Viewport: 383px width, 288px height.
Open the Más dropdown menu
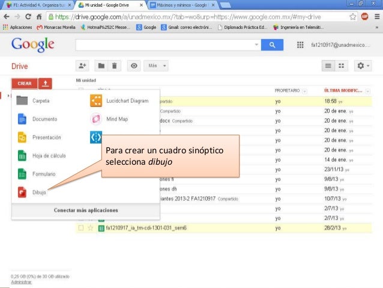coord(156,66)
